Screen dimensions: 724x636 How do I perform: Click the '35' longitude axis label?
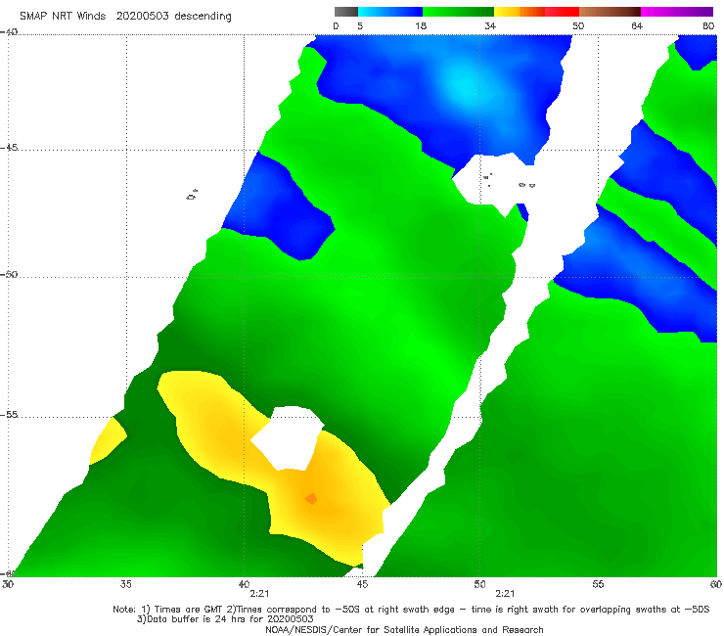pyautogui.click(x=125, y=584)
